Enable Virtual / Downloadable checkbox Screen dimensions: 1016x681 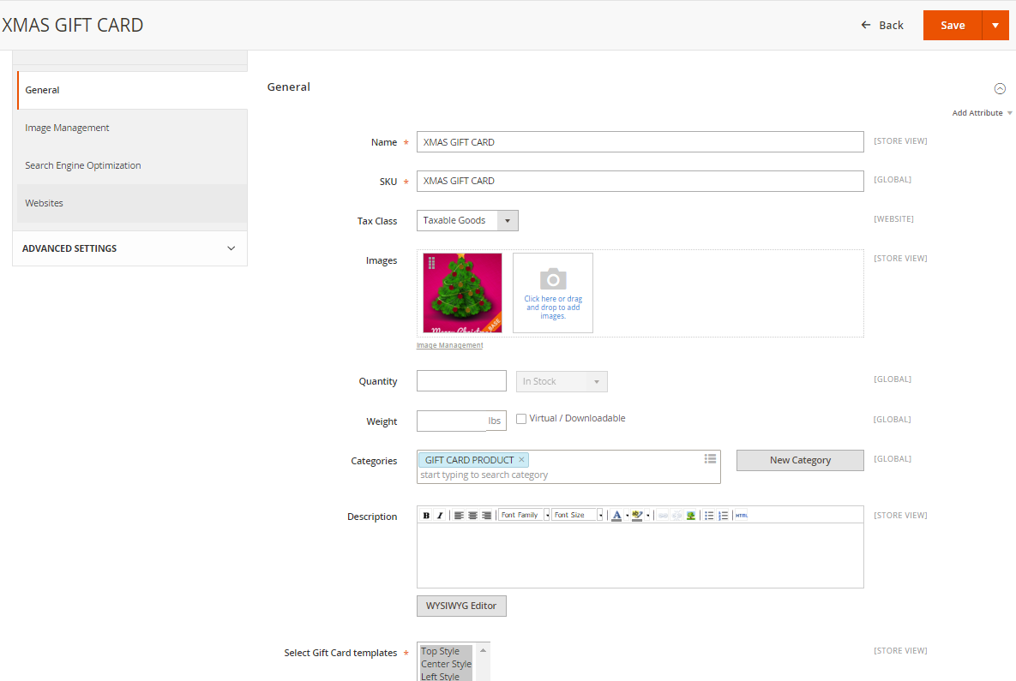pyautogui.click(x=521, y=419)
